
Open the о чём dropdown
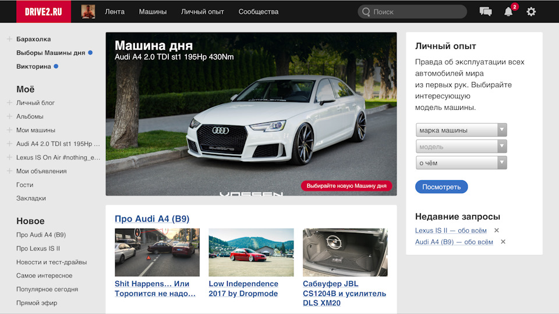click(x=461, y=163)
